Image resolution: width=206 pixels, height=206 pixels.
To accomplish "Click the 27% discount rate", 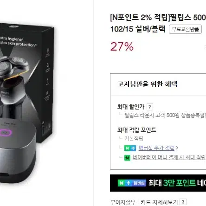I will coord(122,46).
